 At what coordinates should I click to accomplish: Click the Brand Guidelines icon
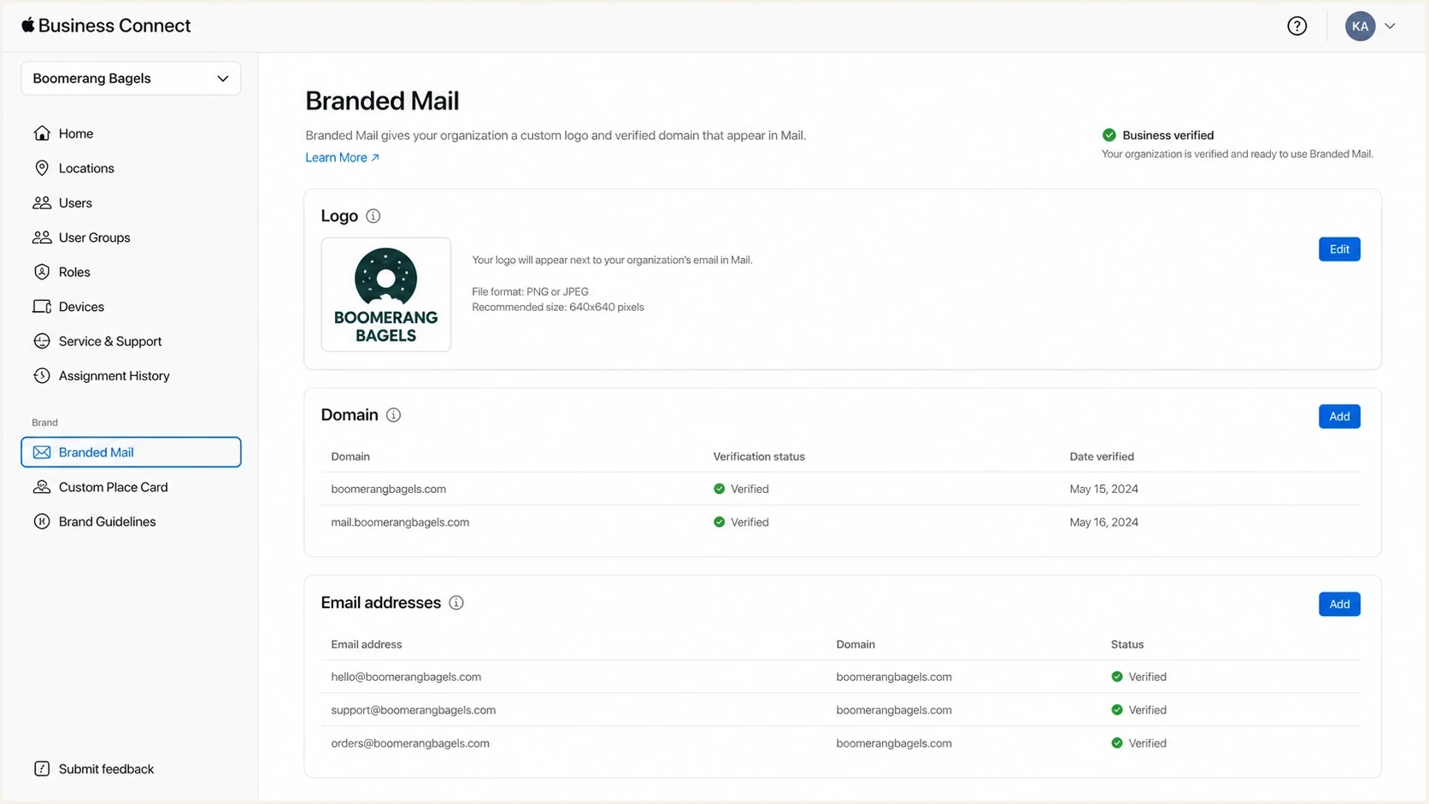[42, 521]
